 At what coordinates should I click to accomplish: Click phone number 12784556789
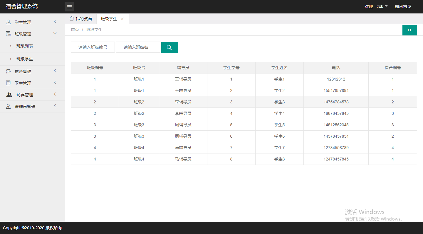336,148
